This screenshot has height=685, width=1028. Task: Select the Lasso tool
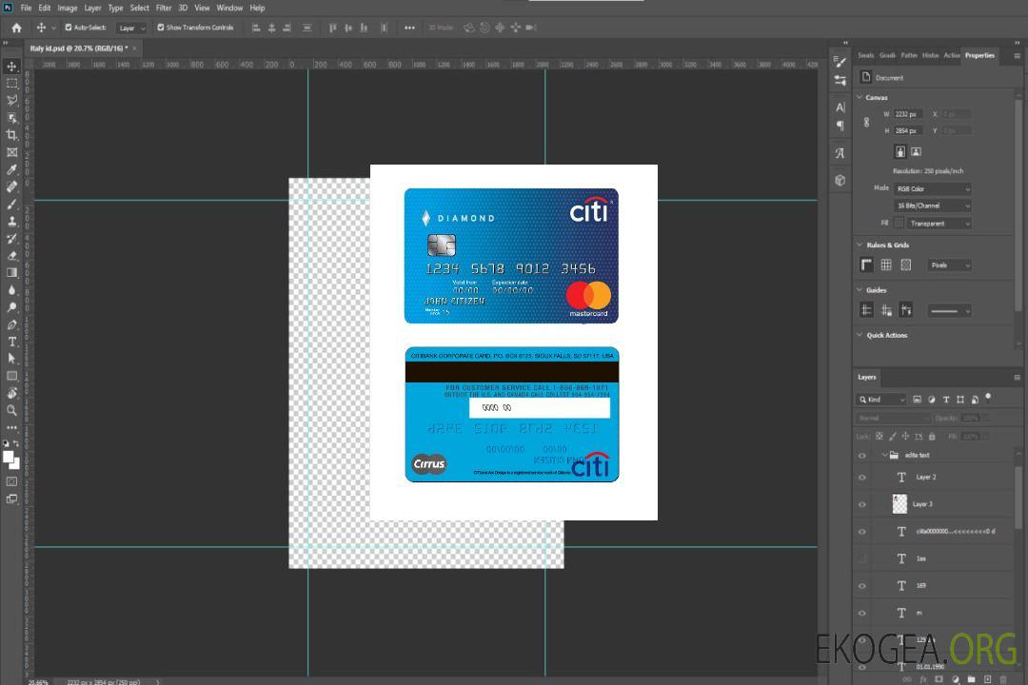[x=11, y=101]
